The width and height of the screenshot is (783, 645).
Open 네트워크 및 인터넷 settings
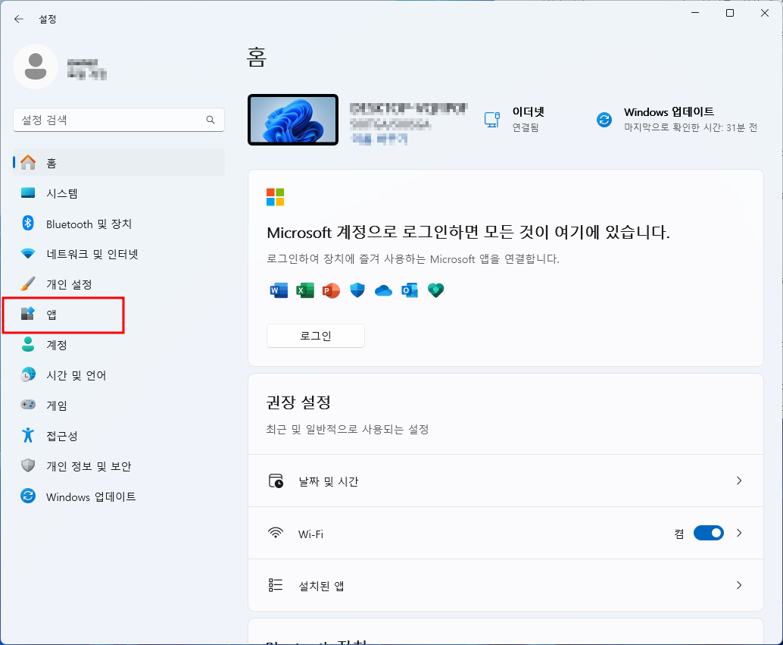119,254
